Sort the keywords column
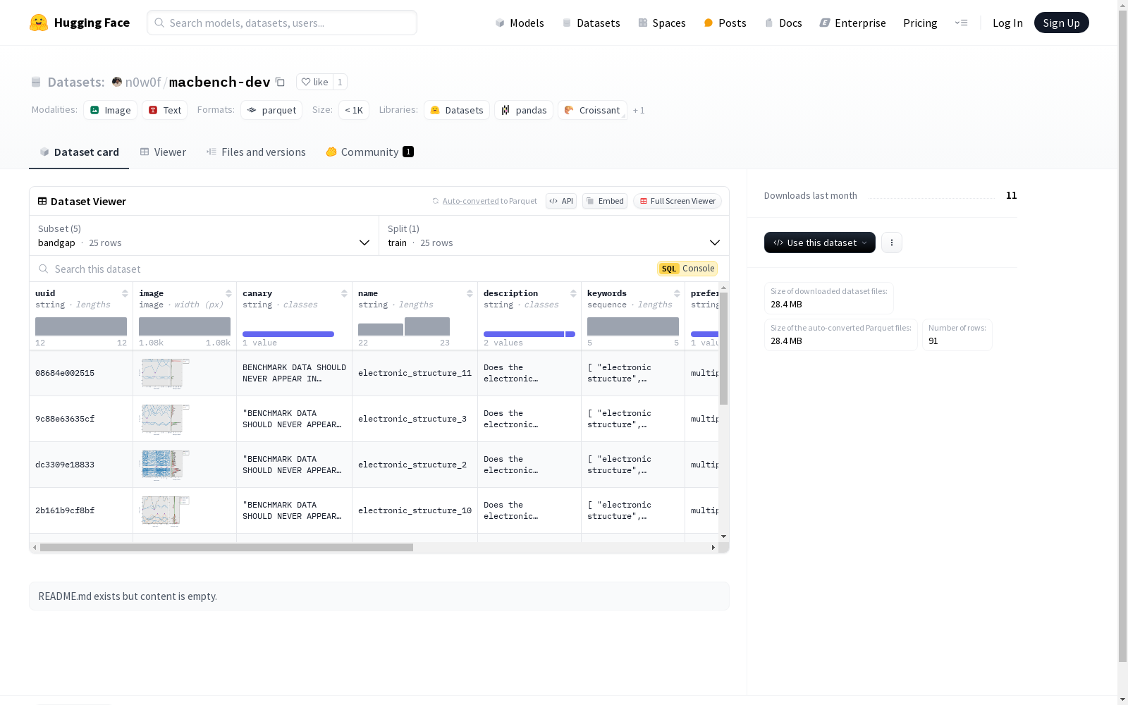Image resolution: width=1128 pixels, height=705 pixels. (677, 293)
